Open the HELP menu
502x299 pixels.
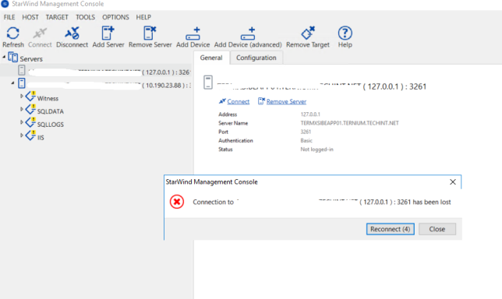click(x=143, y=17)
